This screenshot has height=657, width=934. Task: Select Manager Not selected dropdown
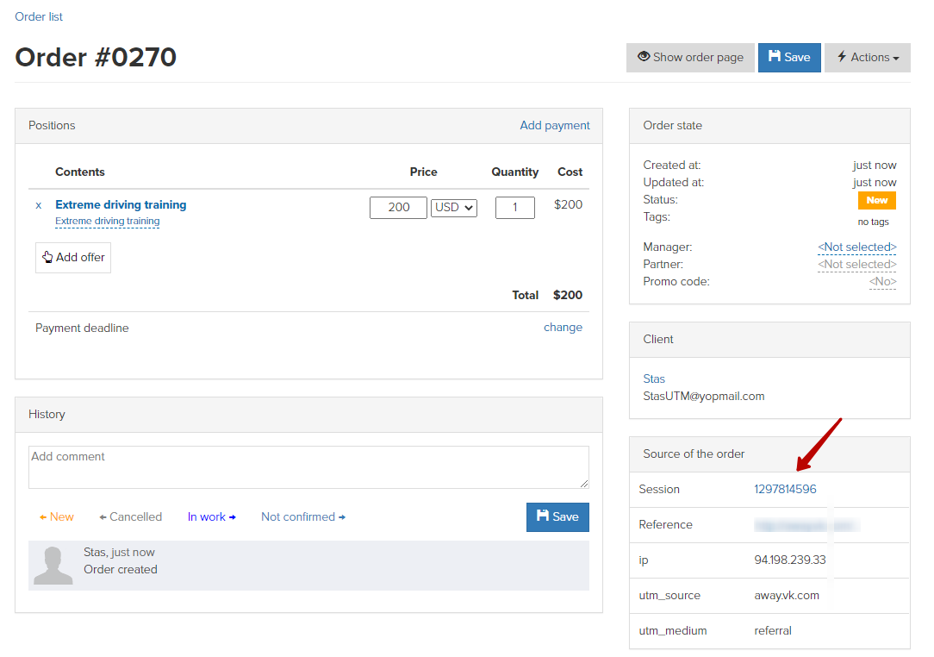point(856,247)
